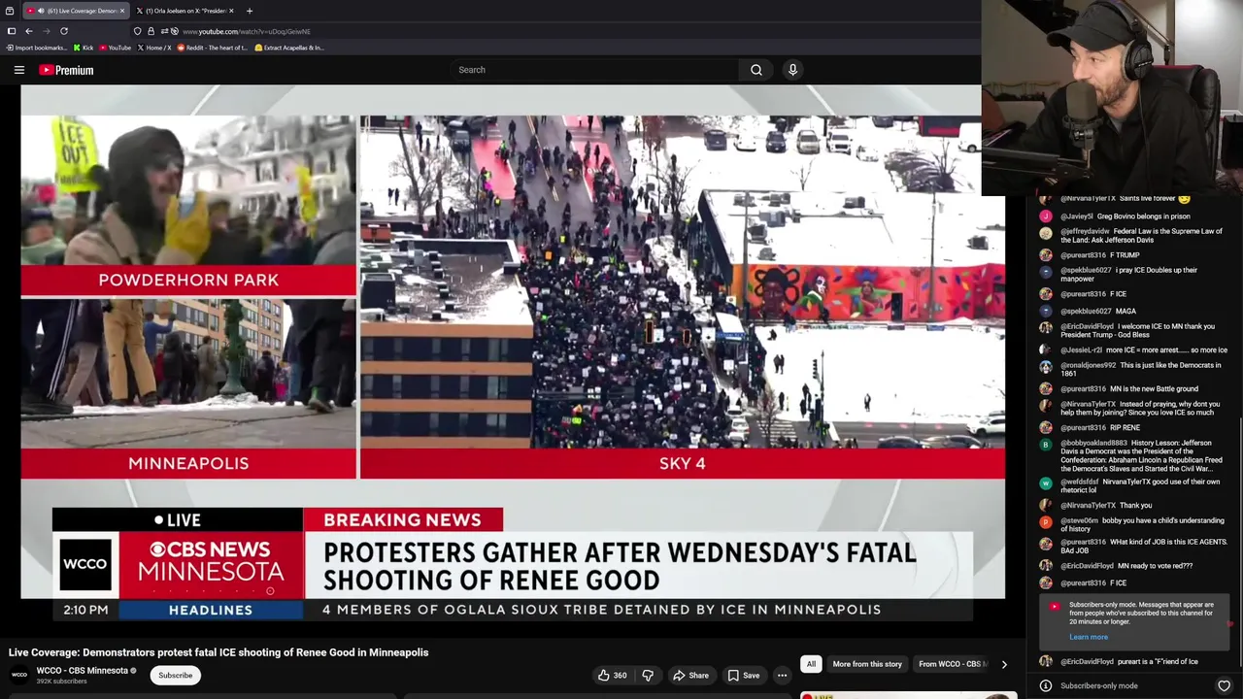This screenshot has width=1243, height=699.
Task: Click subscribers-only mode info icon
Action: click(1046, 685)
